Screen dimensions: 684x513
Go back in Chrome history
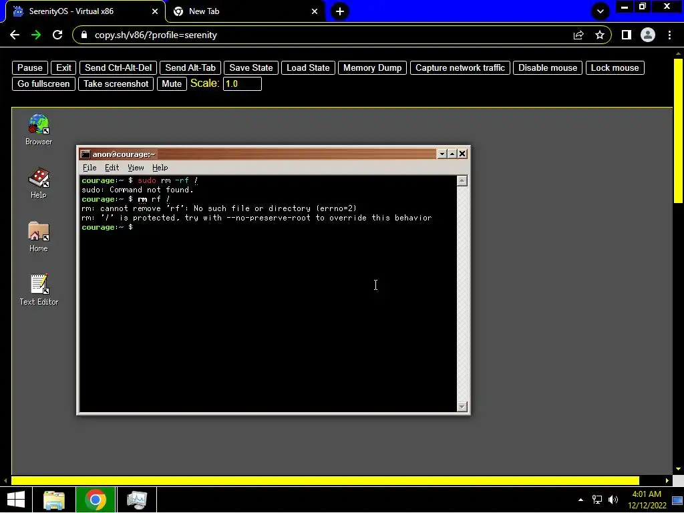point(15,35)
